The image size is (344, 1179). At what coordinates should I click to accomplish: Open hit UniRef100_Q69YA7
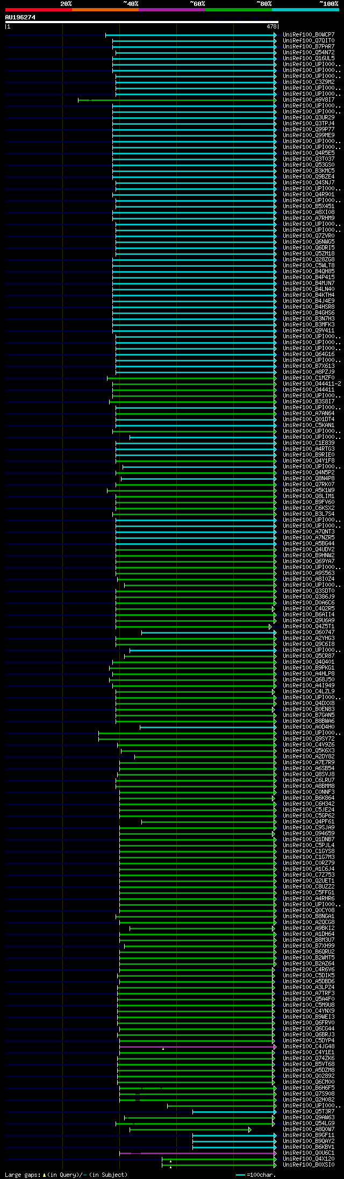click(x=309, y=562)
